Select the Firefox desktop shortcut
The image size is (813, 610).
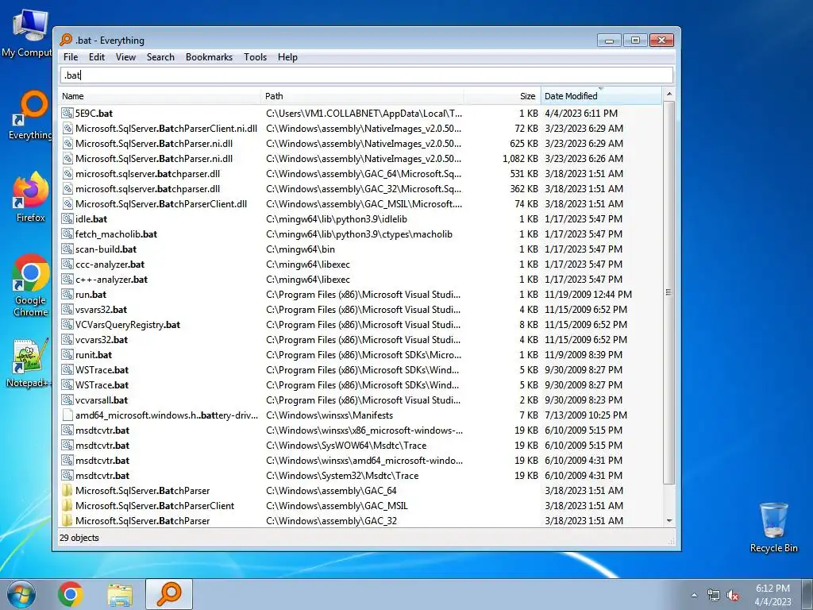[x=30, y=197]
